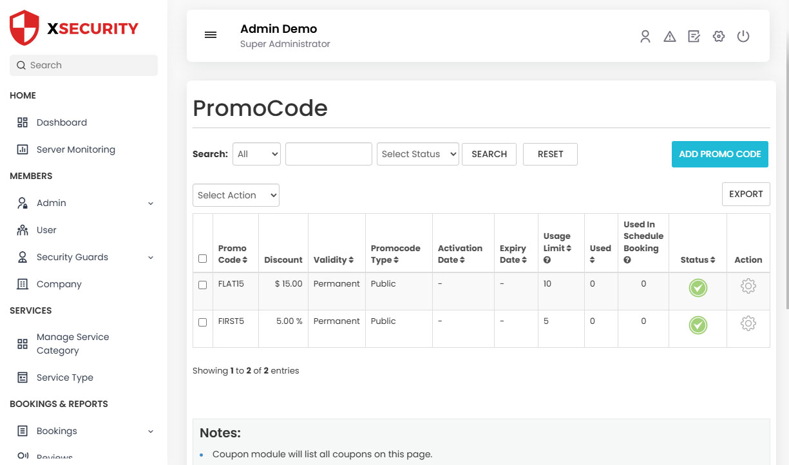Click the green status checkmark for FIRST5
Image resolution: width=789 pixels, height=465 pixels.
coord(698,325)
